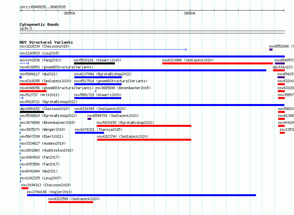Image resolution: width=294 pixels, height=215 pixels.
Task: Select nsv6041464 (Wu2021) label
Action: point(39,171)
